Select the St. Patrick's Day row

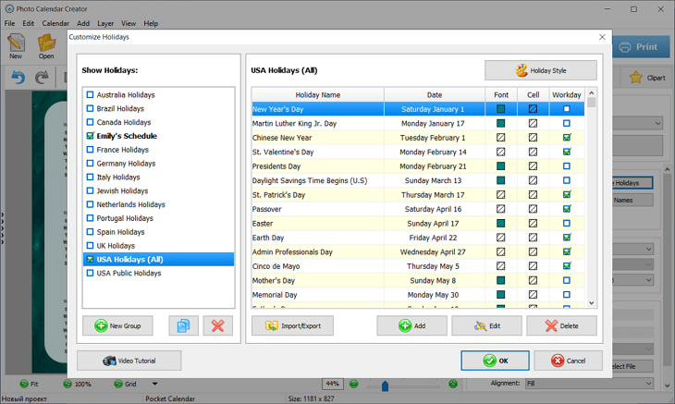418,195
